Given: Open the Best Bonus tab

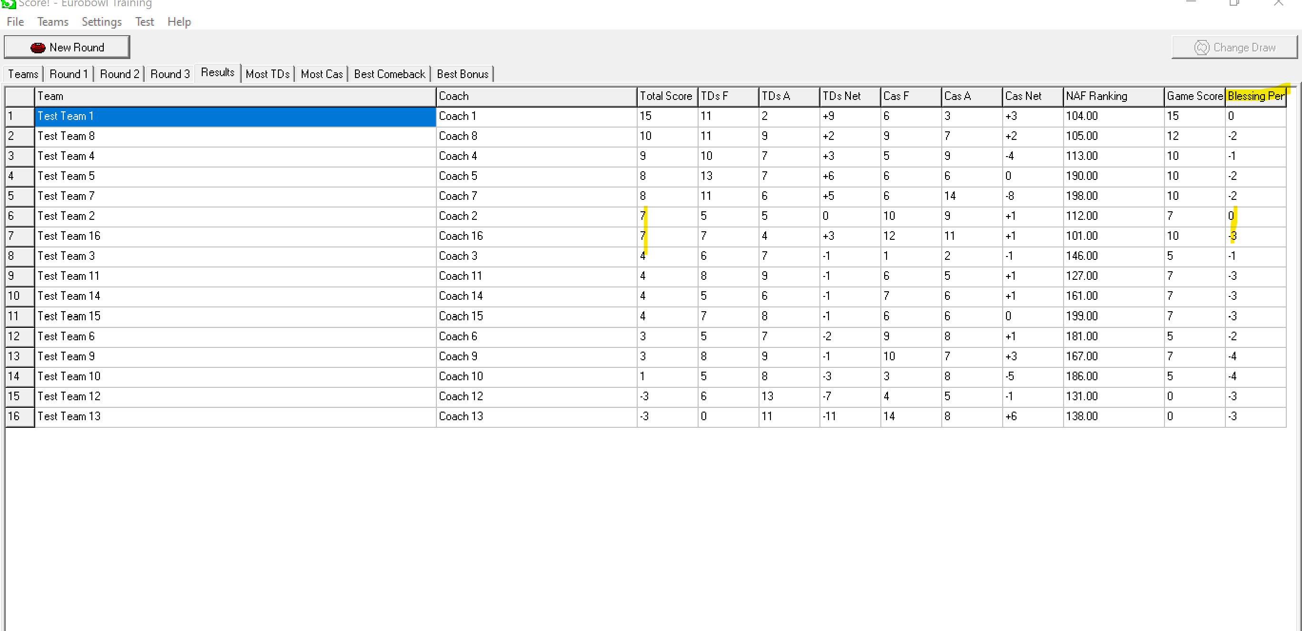Looking at the screenshot, I should pos(463,74).
